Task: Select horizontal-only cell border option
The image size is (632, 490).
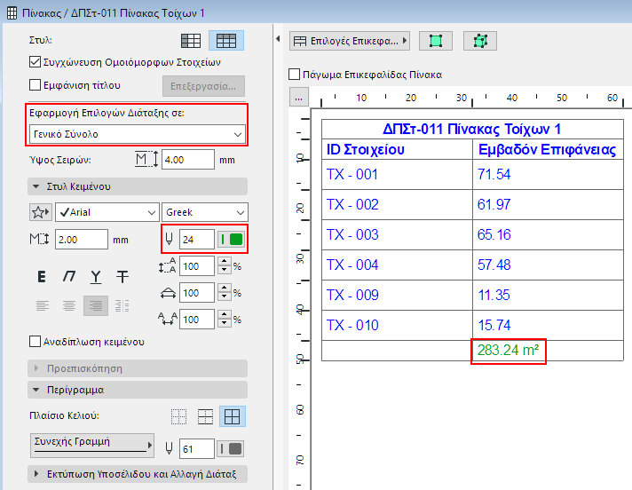Action: tap(205, 416)
